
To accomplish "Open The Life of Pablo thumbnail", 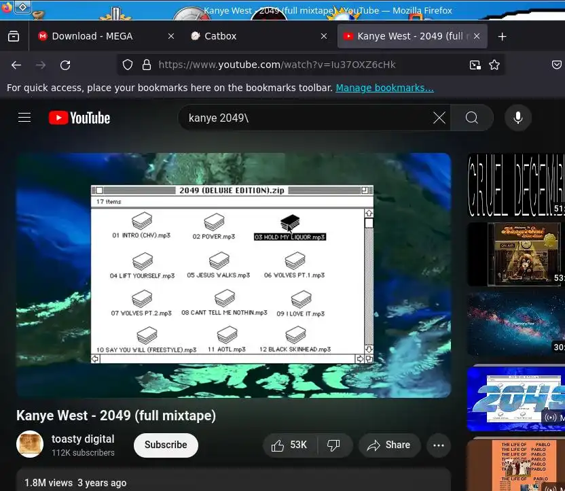I will (x=516, y=464).
